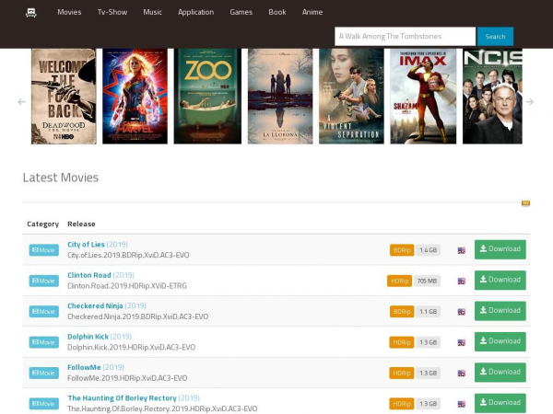Click the UK flag icon for Clinton Road
The width and height of the screenshot is (553, 414).
click(x=462, y=281)
